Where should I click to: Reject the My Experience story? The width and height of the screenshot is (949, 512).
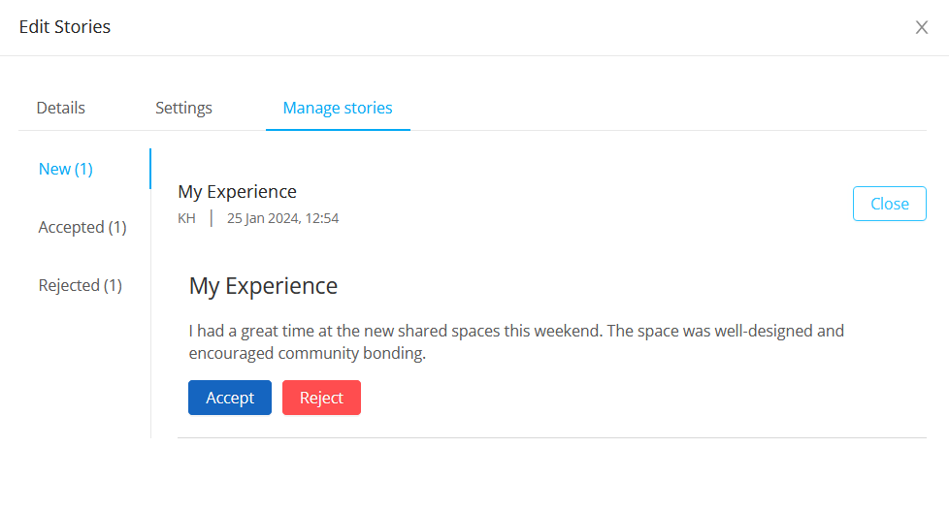[321, 398]
